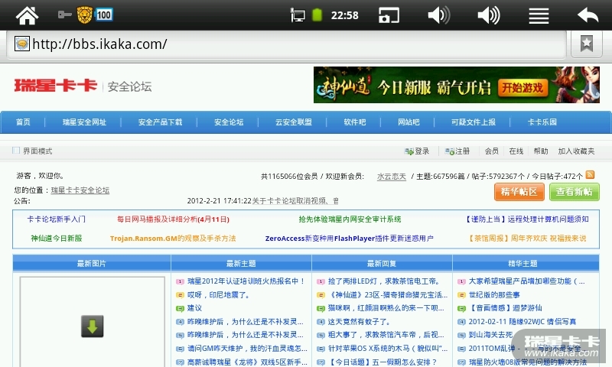Screen dimensions: 612x367
Task: Open 【音画情感】追梦游仙 topic
Action: coord(505,308)
